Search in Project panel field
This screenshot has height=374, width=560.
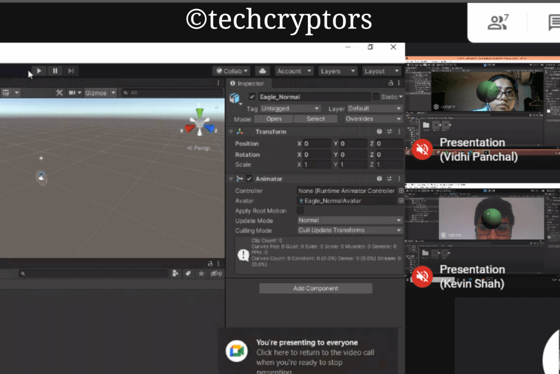[x=93, y=274]
